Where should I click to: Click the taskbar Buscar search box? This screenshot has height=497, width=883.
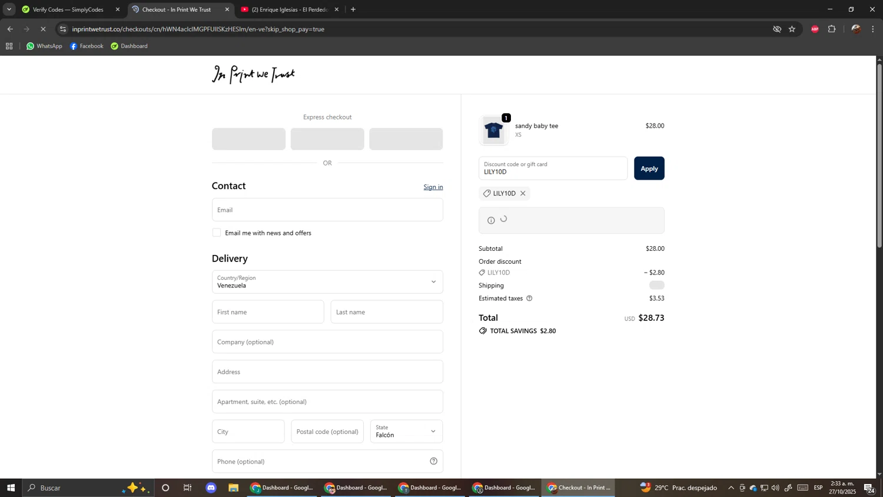click(88, 488)
